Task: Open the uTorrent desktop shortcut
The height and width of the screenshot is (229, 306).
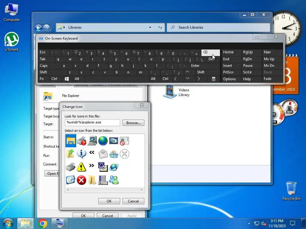Action: (12, 42)
